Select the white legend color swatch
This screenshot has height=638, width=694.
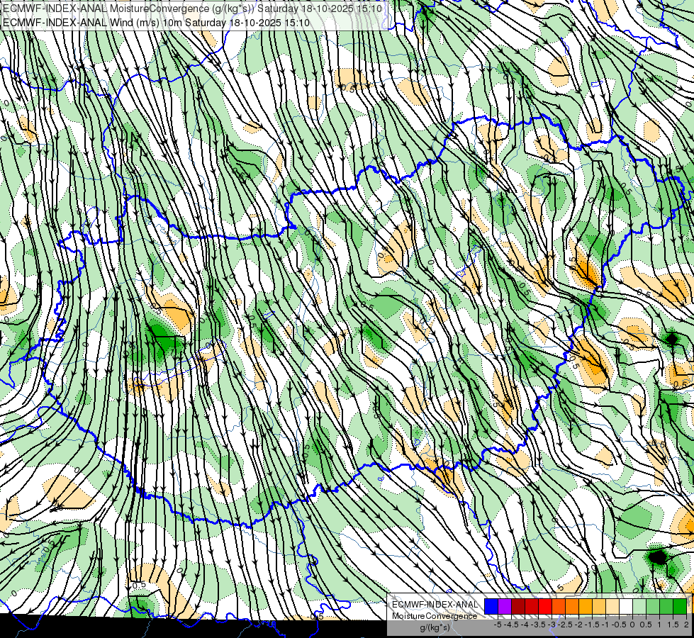coord(626,606)
